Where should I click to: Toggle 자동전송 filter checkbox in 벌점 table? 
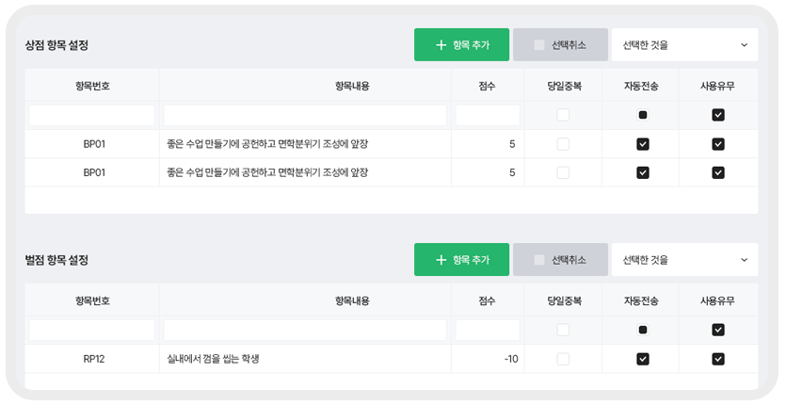[x=643, y=330]
